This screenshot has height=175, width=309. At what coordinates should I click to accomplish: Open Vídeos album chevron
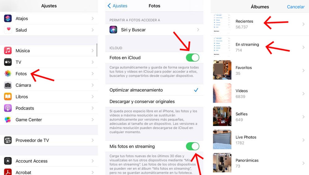[x=303, y=94]
